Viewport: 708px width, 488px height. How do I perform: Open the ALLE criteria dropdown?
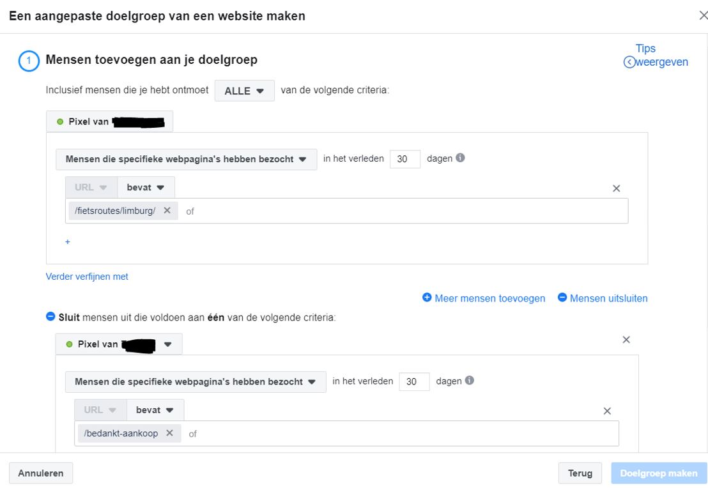[244, 91]
